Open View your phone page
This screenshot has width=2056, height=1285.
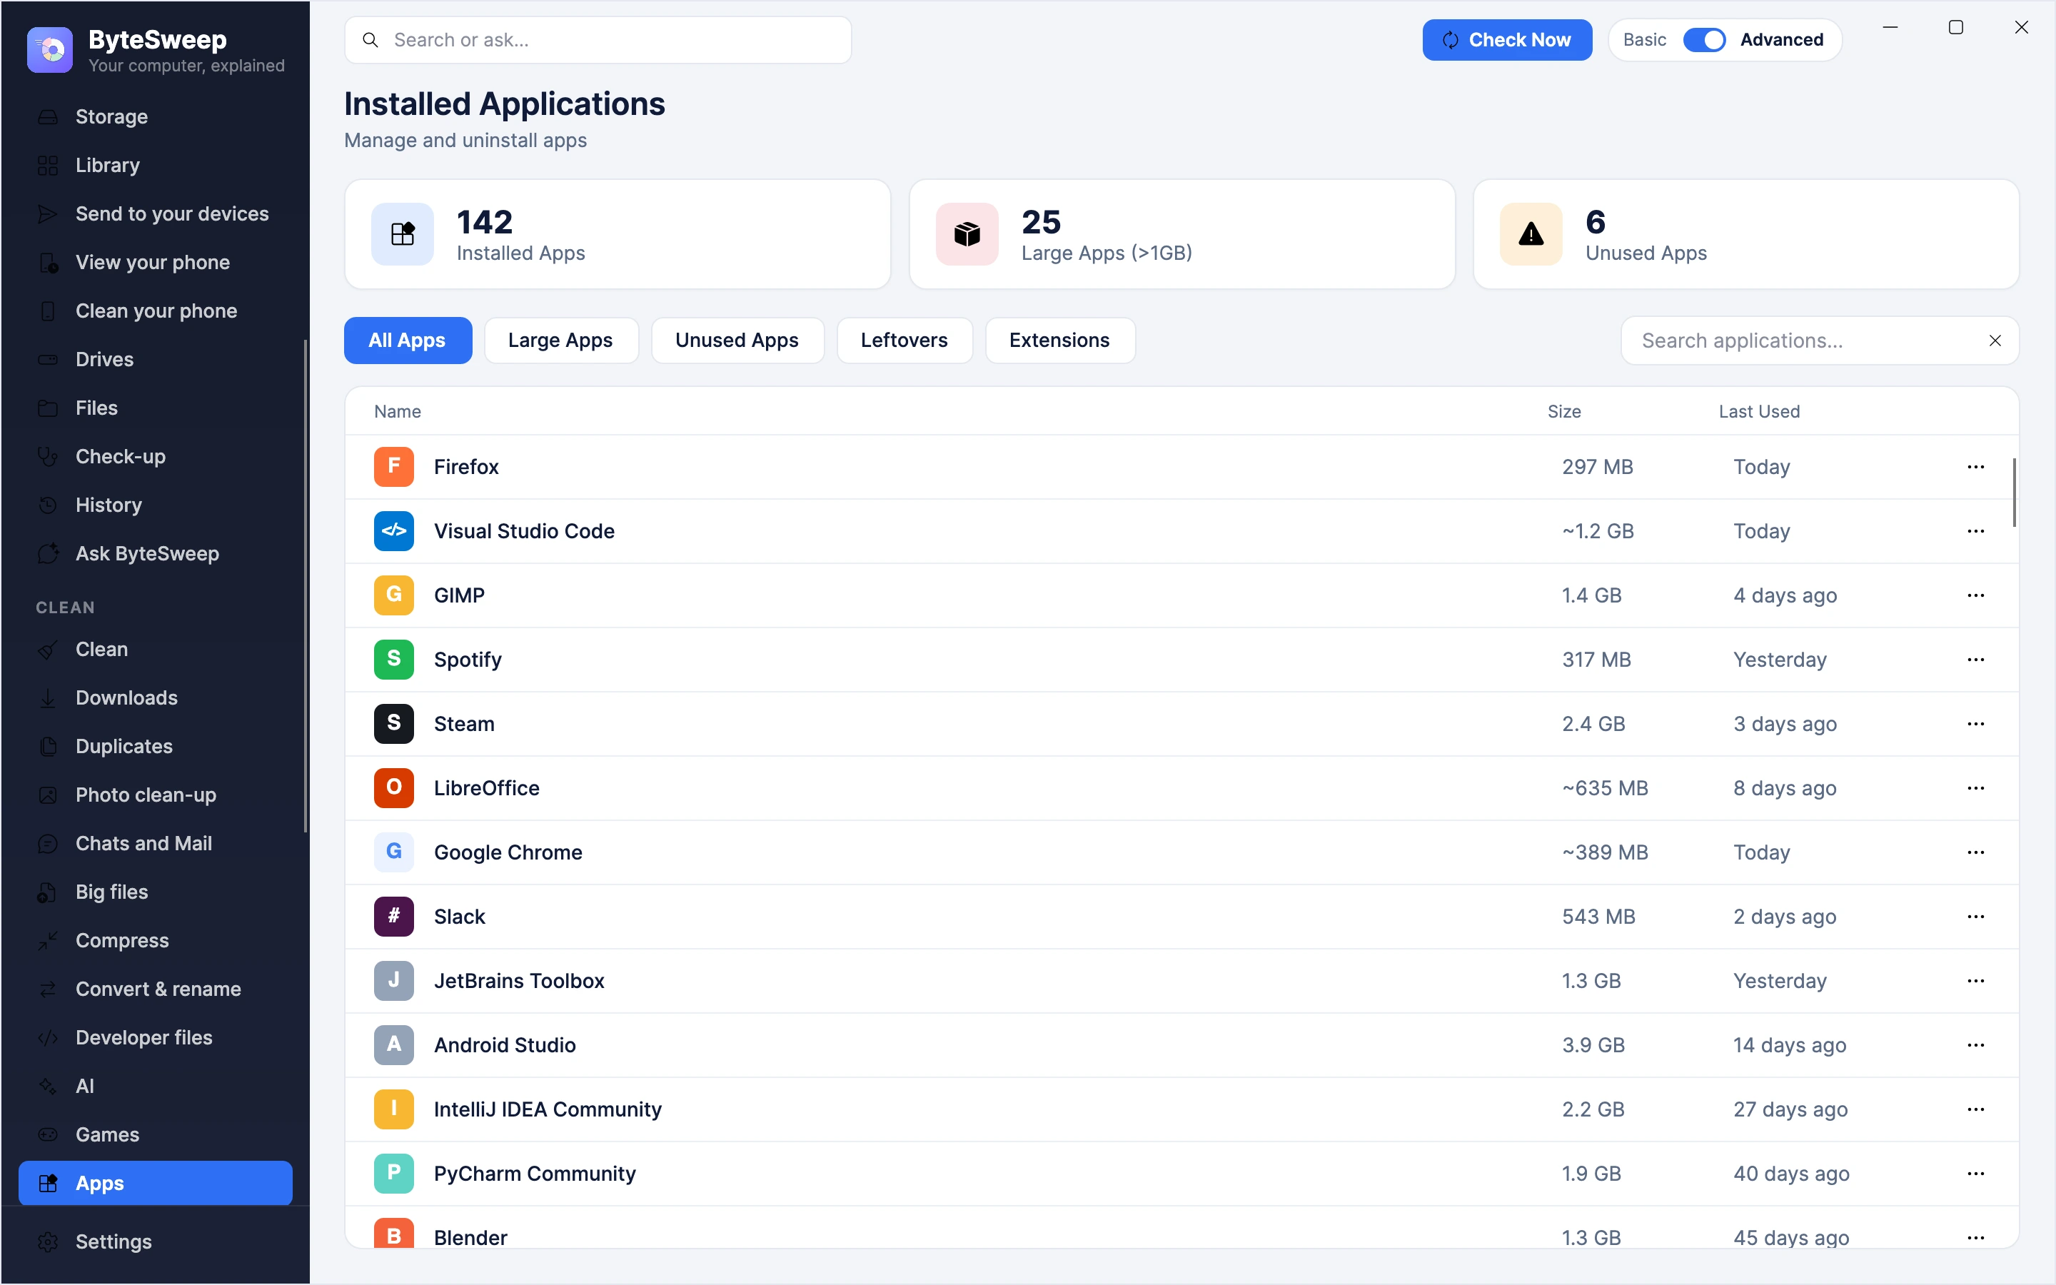click(155, 262)
